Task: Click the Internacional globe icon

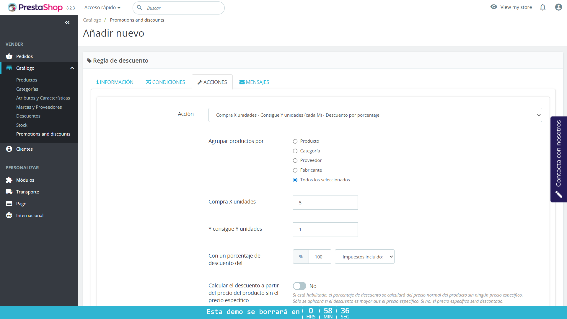Action: click(x=9, y=215)
